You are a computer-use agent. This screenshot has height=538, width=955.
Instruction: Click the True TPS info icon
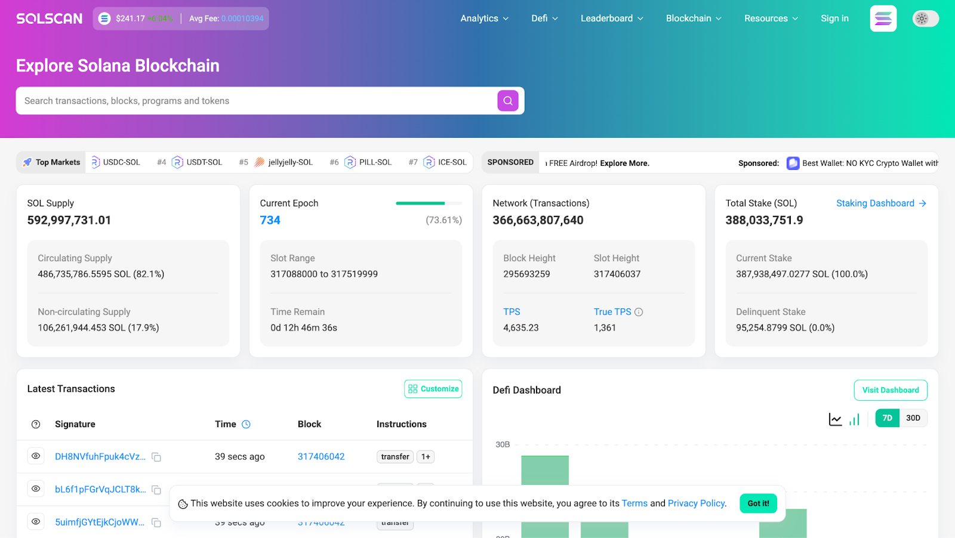[639, 312]
